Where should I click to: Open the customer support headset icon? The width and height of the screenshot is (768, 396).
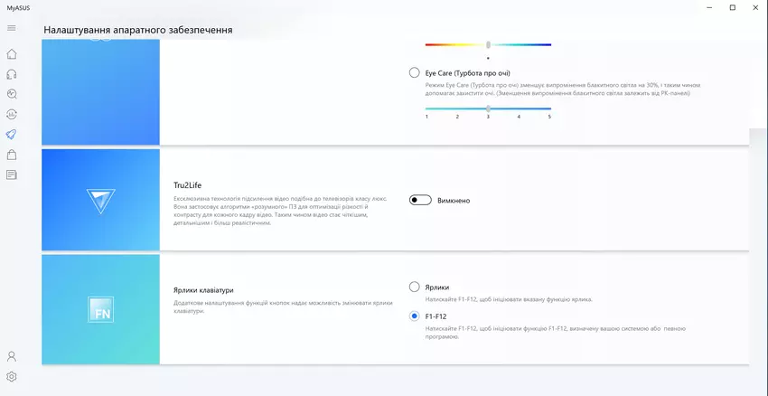[12, 74]
